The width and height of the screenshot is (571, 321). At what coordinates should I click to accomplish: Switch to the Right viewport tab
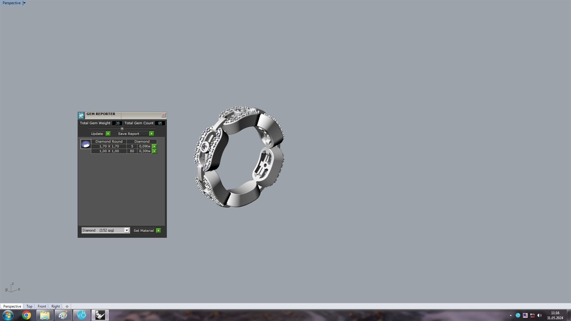pyautogui.click(x=56, y=306)
